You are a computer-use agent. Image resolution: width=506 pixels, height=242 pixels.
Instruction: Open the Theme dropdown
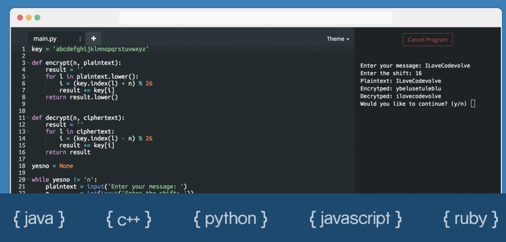coord(338,39)
